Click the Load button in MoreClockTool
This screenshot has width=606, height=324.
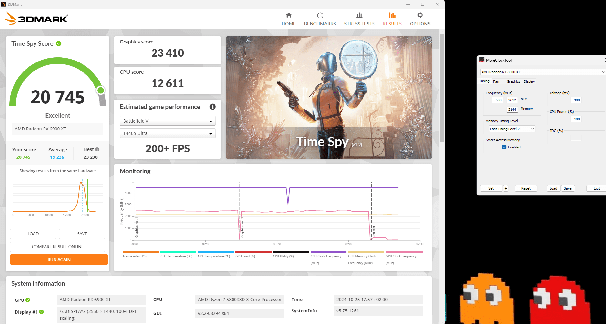pyautogui.click(x=553, y=188)
